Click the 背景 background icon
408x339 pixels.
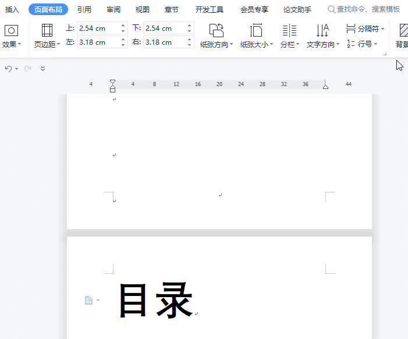pos(403,30)
